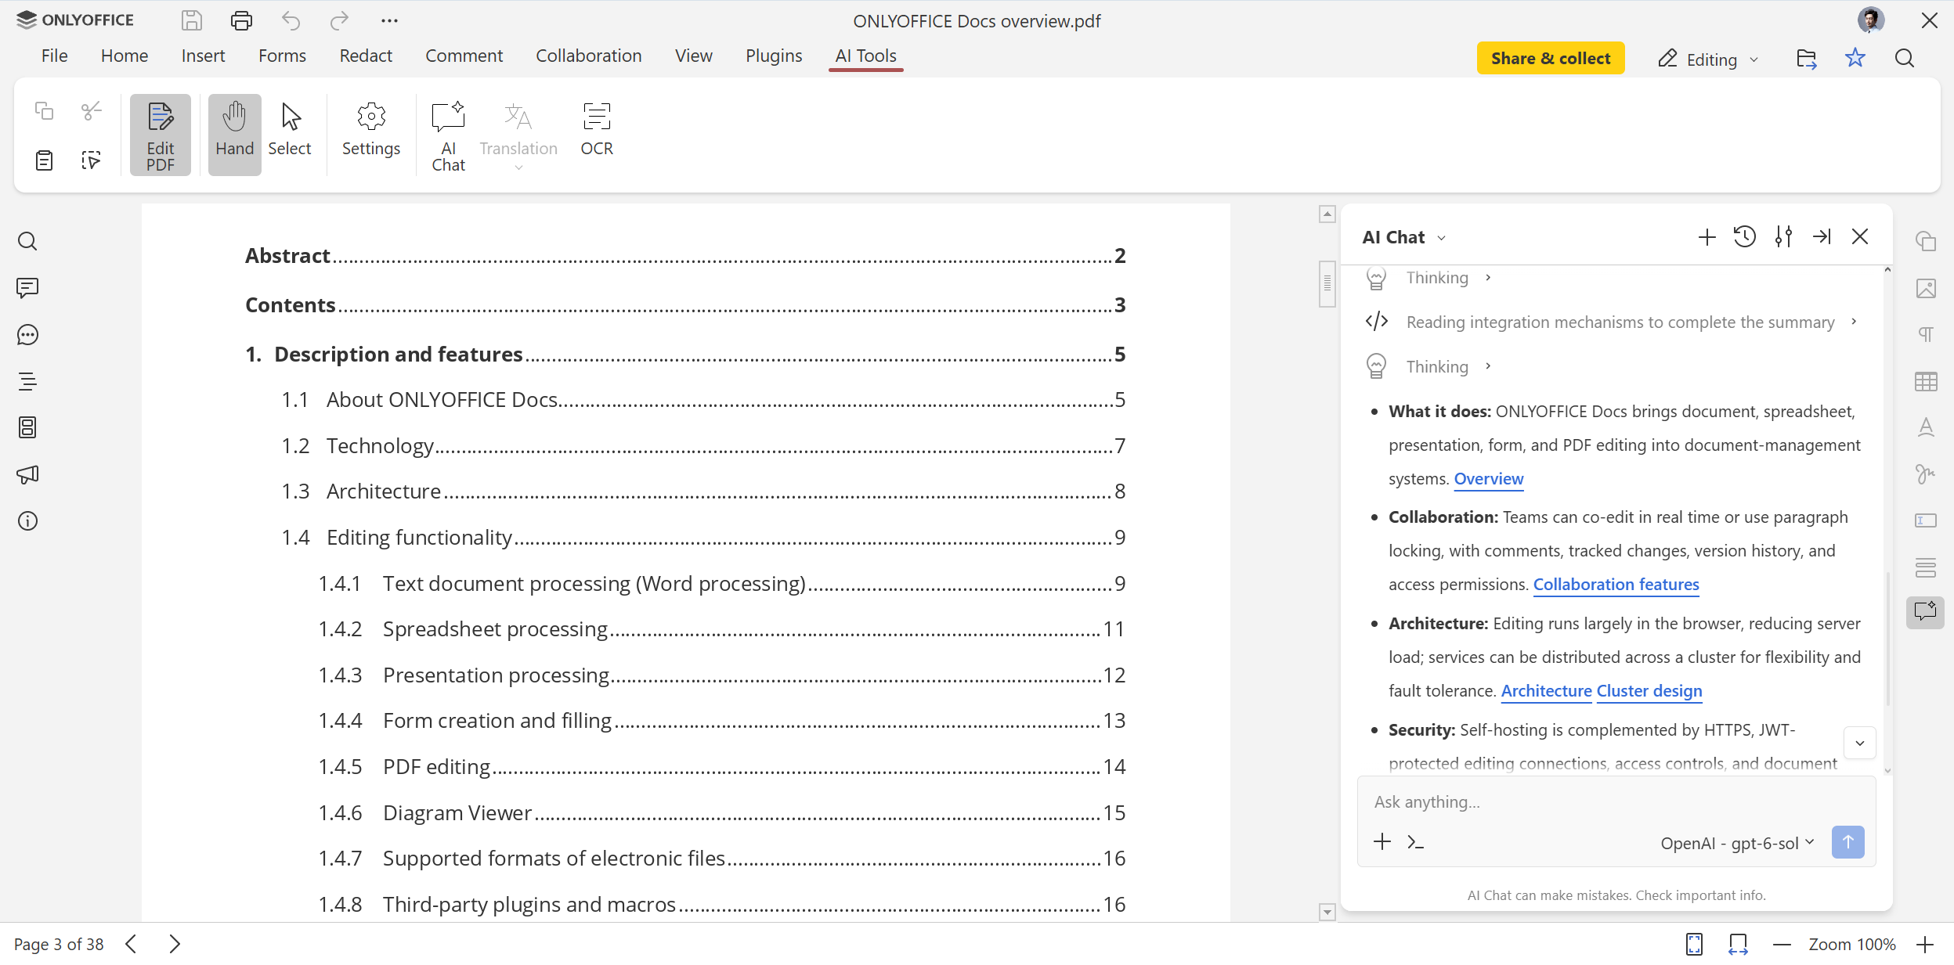Redo the last action
The height and width of the screenshot is (965, 1954).
click(339, 20)
